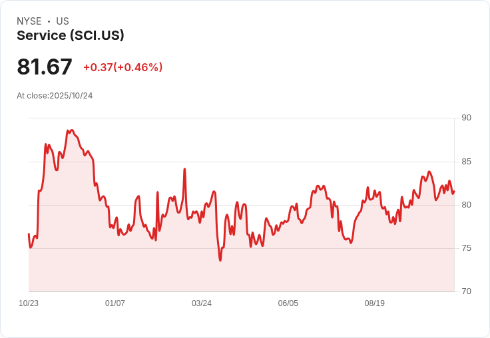
Task: Click the lowest dip of the price line
Action: point(220,260)
